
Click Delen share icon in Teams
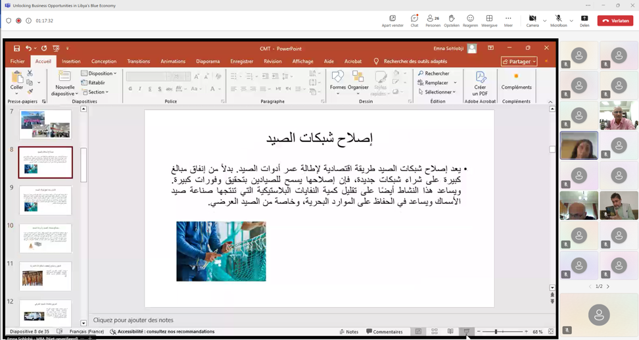(584, 21)
